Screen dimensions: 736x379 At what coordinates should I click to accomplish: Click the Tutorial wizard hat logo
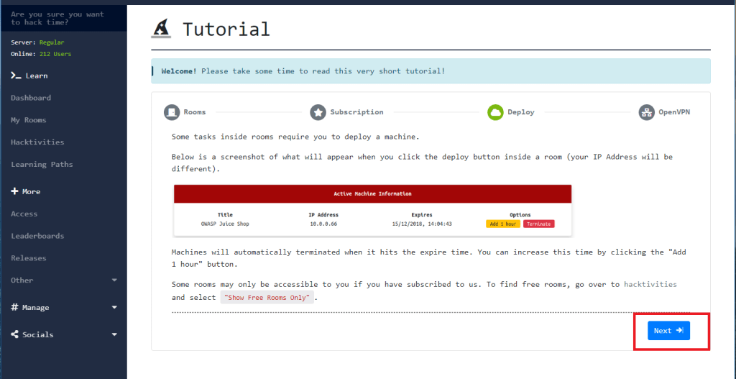tap(161, 28)
